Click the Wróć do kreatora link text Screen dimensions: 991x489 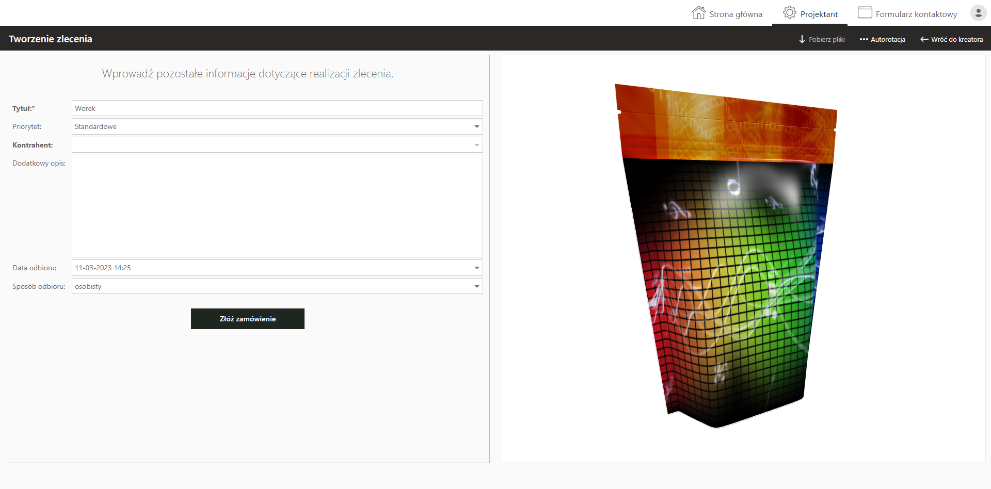tap(956, 39)
